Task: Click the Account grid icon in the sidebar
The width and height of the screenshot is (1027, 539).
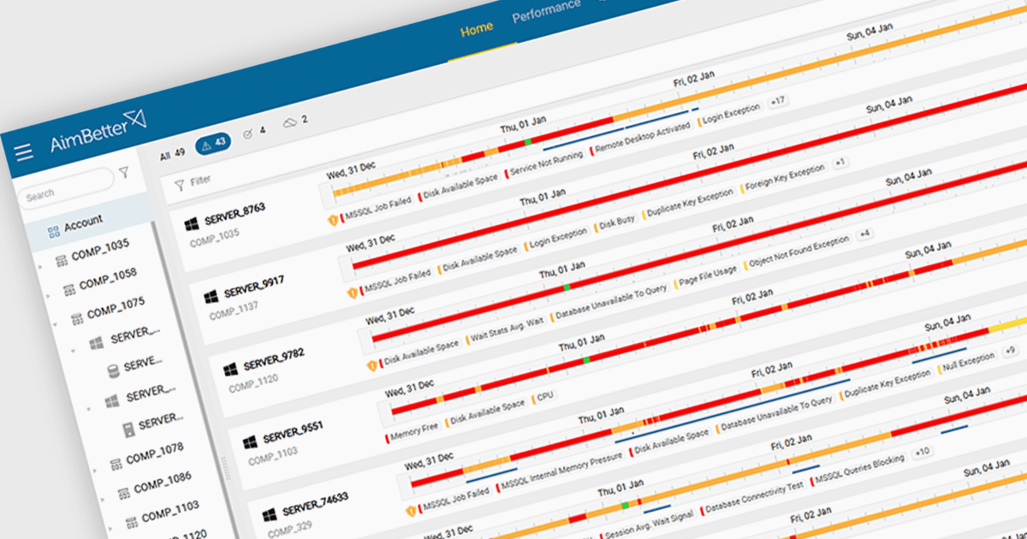Action: tap(53, 231)
